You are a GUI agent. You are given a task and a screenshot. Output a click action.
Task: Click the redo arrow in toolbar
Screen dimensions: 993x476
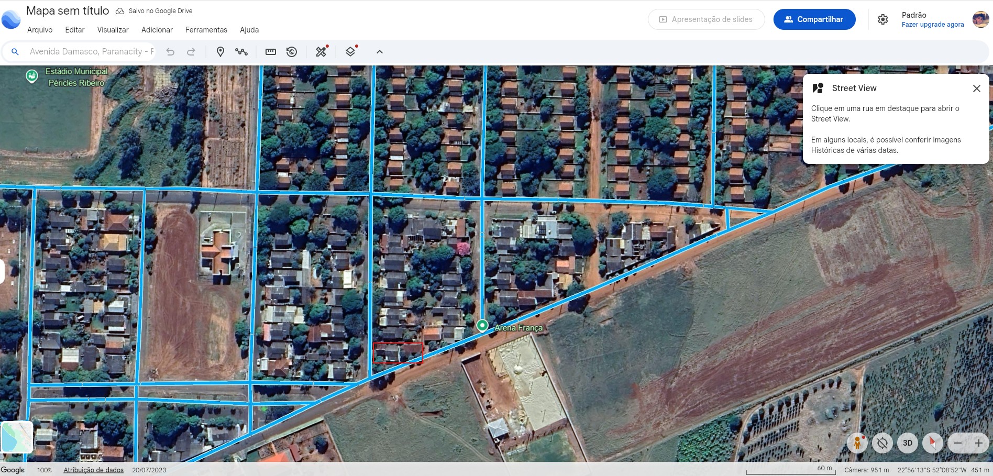tap(191, 52)
